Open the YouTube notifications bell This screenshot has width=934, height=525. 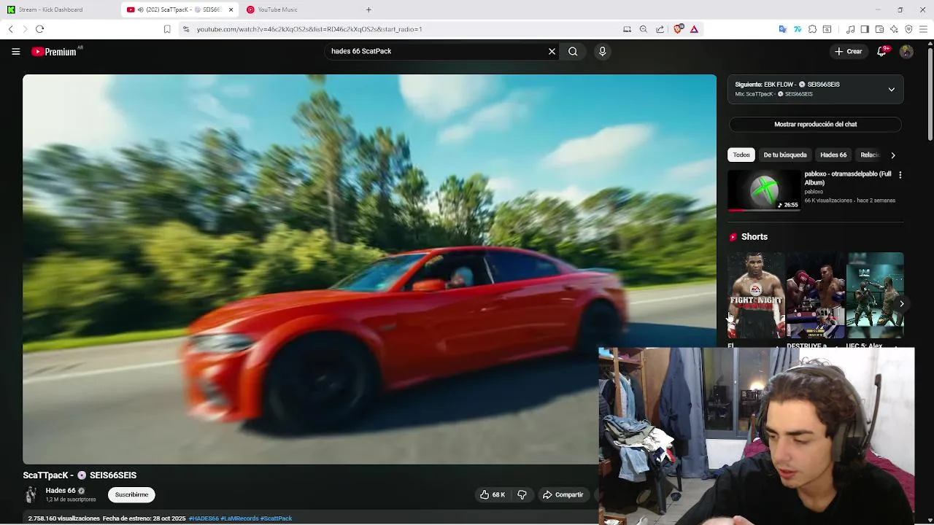881,51
